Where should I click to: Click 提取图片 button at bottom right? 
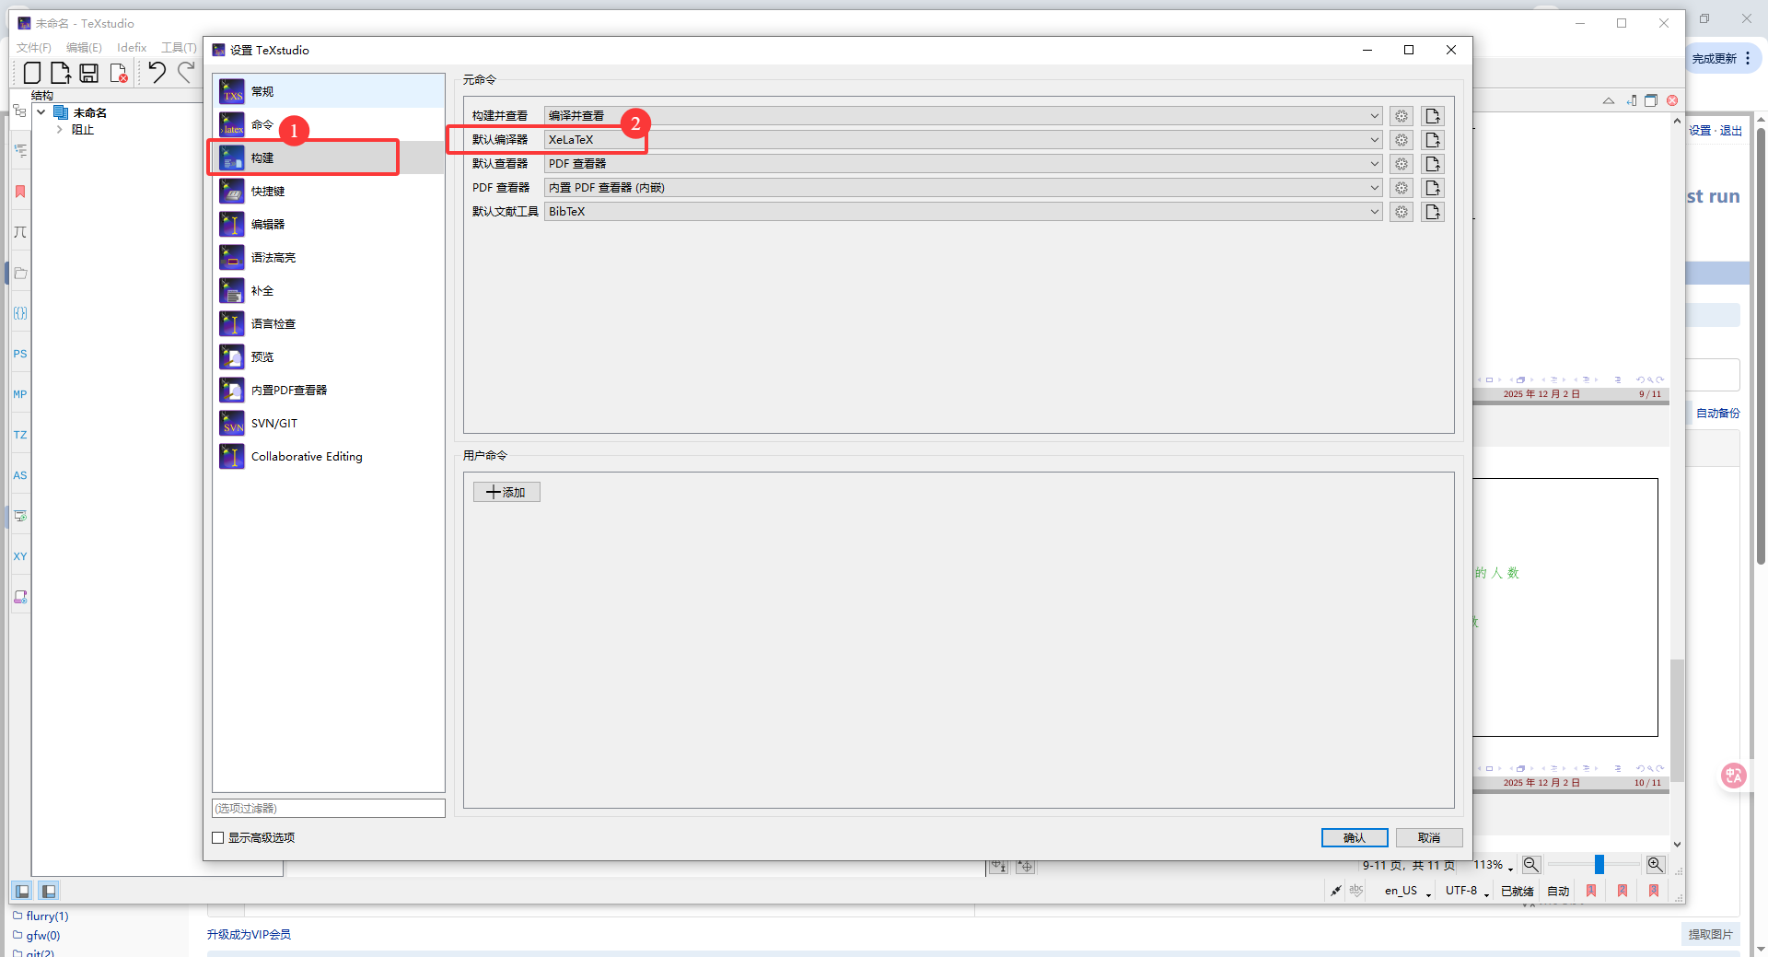click(x=1710, y=934)
